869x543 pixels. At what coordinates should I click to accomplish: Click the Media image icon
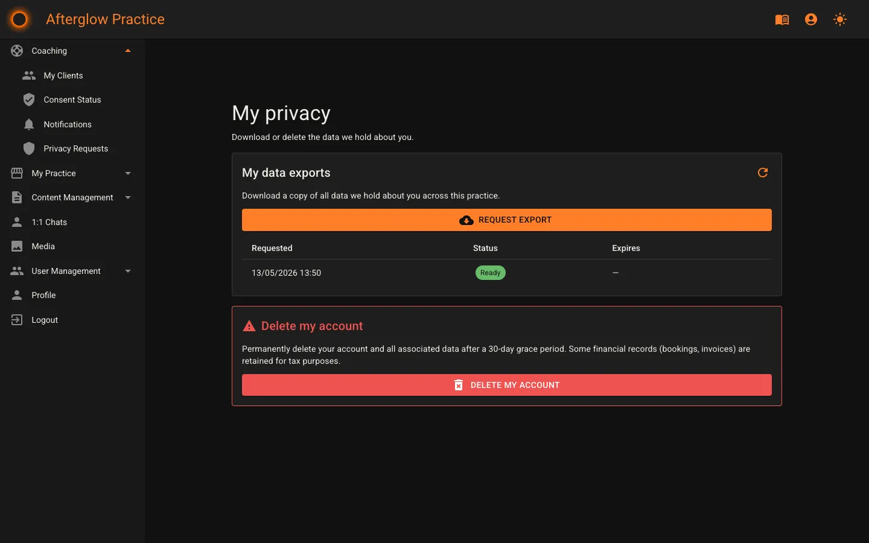[17, 246]
